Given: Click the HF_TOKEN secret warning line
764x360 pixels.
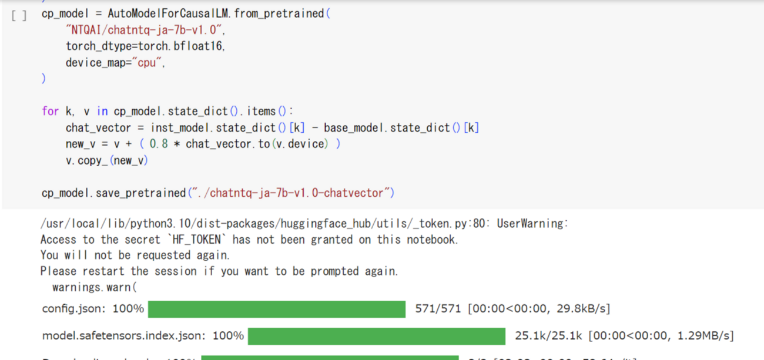Looking at the screenshot, I should 249,240.
